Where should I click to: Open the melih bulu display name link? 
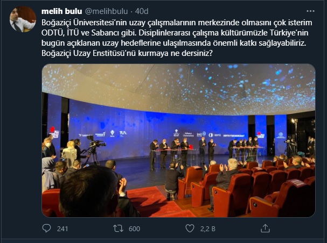pos(62,11)
